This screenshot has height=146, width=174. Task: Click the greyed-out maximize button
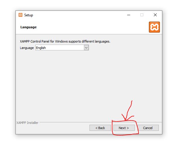[x=142, y=15]
